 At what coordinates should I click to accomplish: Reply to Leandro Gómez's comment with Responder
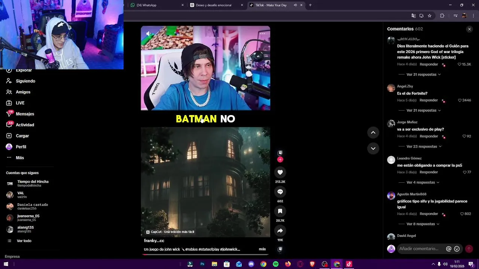(429, 172)
